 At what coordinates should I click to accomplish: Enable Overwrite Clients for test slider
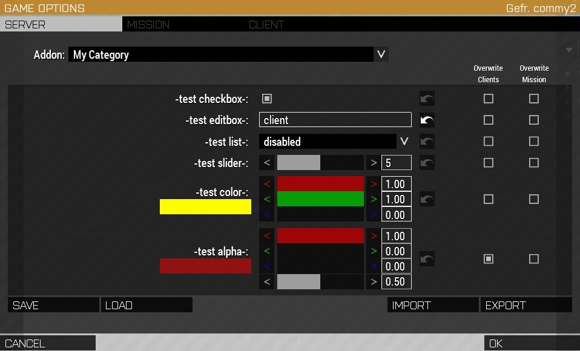click(x=488, y=163)
